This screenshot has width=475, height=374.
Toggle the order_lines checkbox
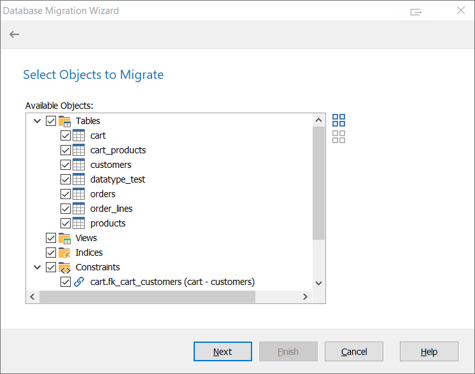(x=66, y=209)
